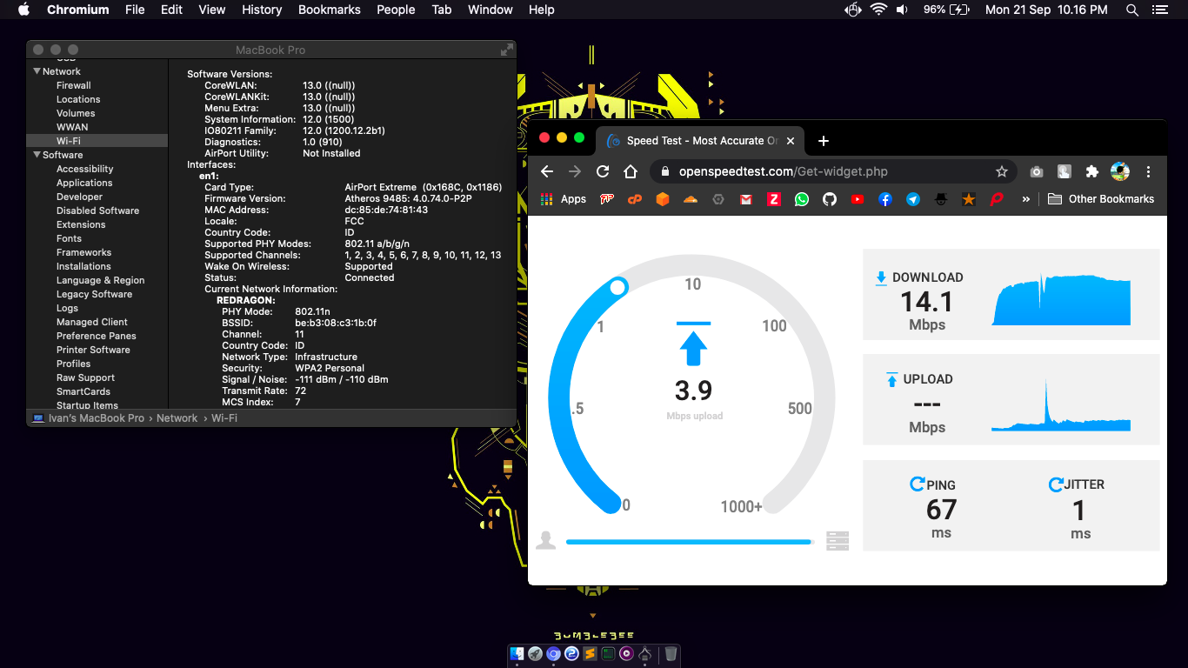Click Ivan's MacBook Pro in path bar
Image resolution: width=1188 pixels, height=668 pixels.
88,418
